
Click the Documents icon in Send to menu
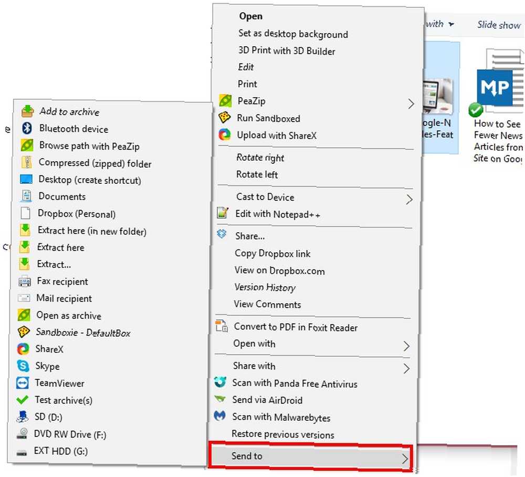26,196
